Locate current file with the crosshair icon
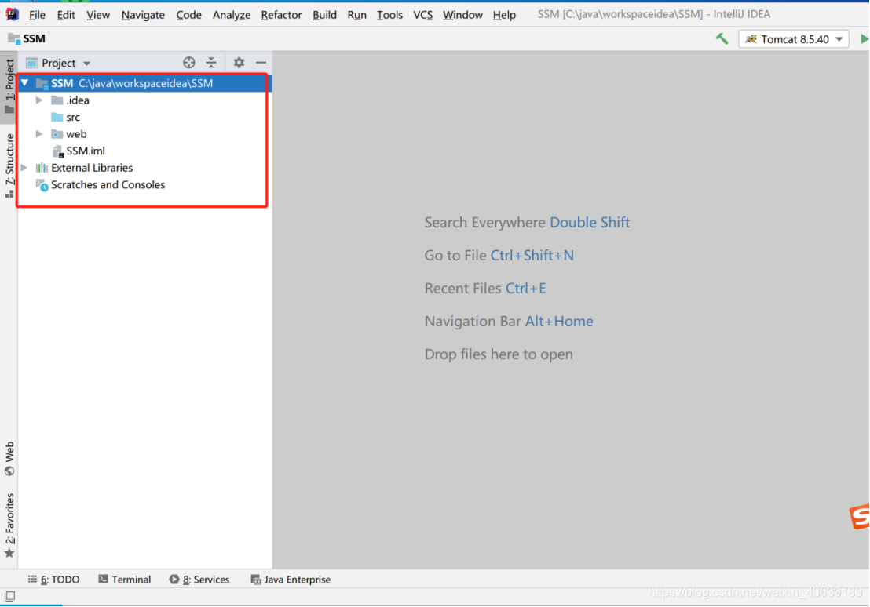Screen dimensions: 870x607 tap(189, 63)
